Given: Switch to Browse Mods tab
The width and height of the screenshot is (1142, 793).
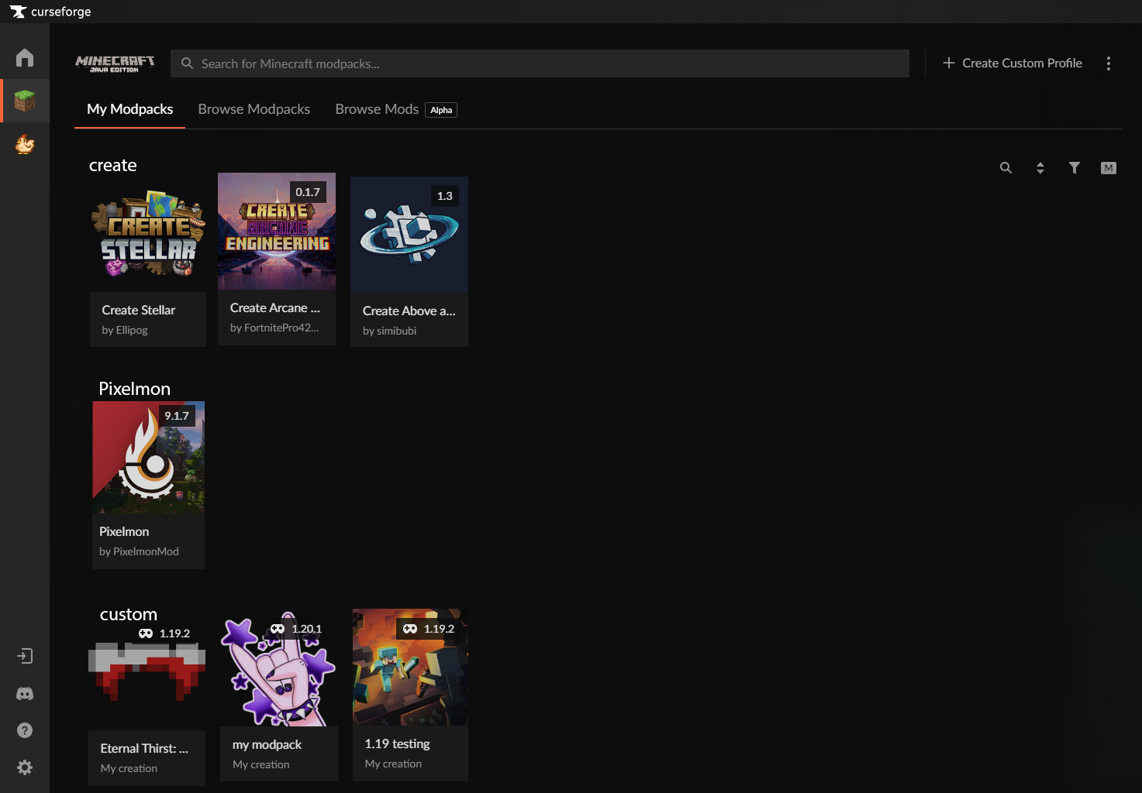Looking at the screenshot, I should click(x=377, y=109).
